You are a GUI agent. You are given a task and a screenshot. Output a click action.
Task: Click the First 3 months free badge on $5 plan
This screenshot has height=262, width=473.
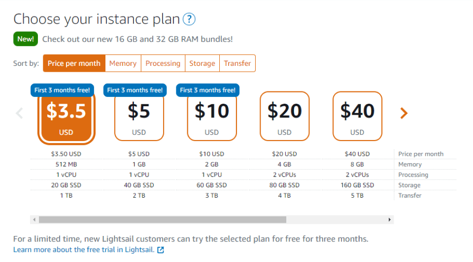135,90
